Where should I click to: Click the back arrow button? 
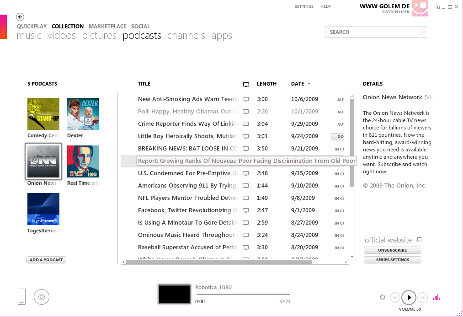click(20, 17)
